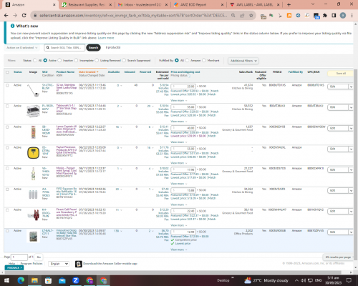Viewport: 358px width, 286px height.
Task: Click the Save all button
Action: coord(341,74)
